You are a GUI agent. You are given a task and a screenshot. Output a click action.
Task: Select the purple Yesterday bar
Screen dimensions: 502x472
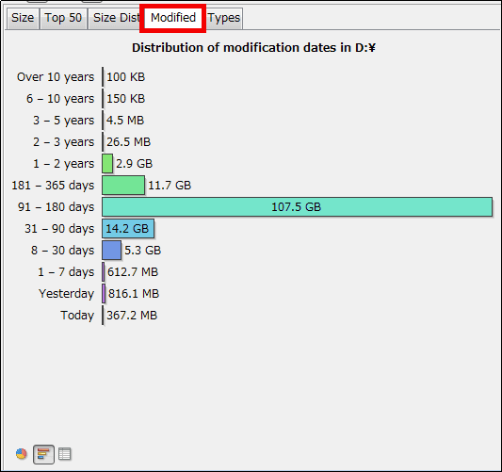pyautogui.click(x=104, y=294)
